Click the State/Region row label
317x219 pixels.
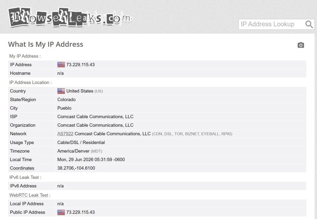23,100
